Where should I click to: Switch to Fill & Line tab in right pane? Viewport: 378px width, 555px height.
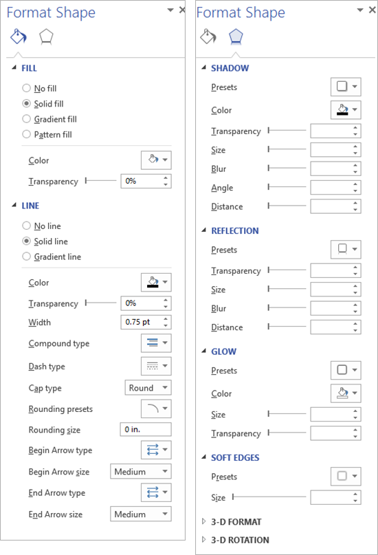pos(208,36)
